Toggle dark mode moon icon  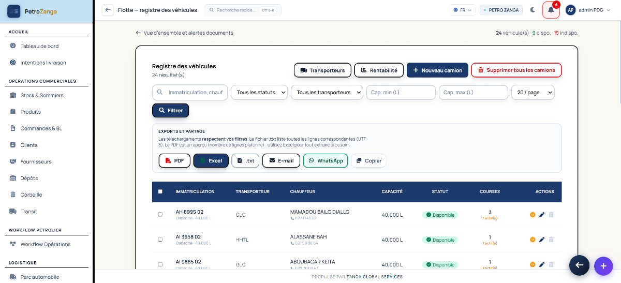pos(533,10)
